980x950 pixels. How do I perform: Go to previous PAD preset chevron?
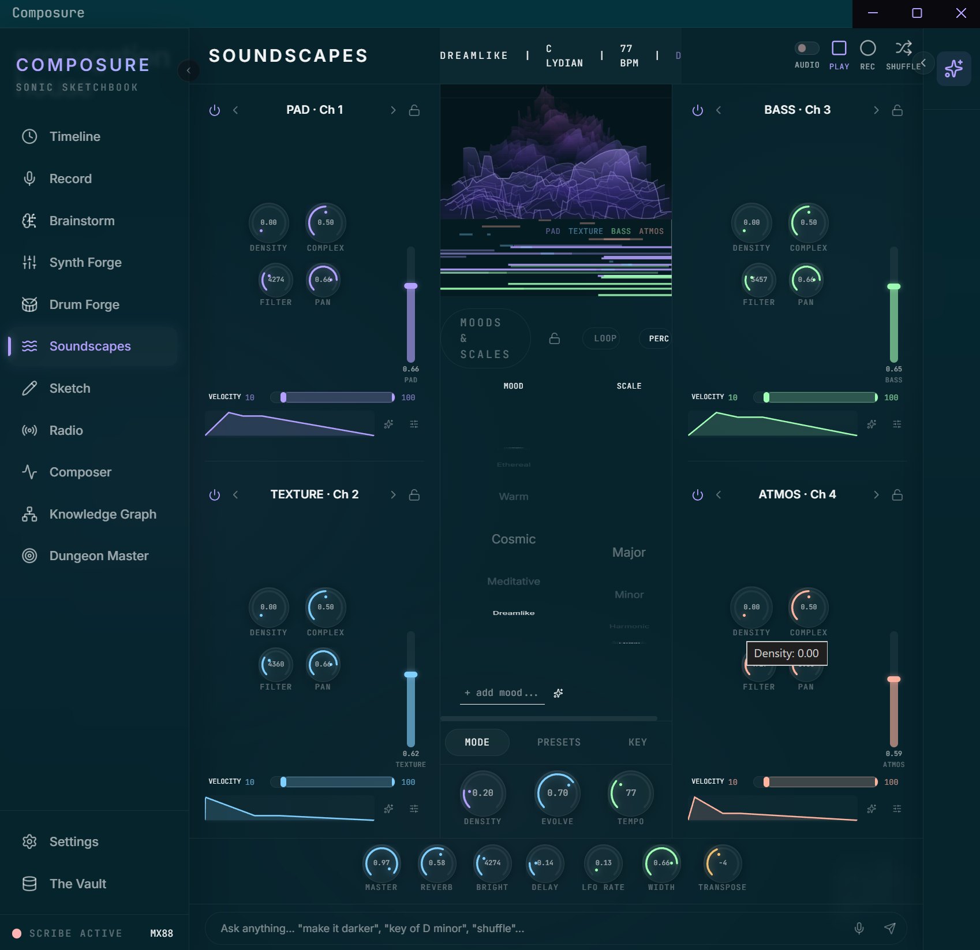coord(235,110)
